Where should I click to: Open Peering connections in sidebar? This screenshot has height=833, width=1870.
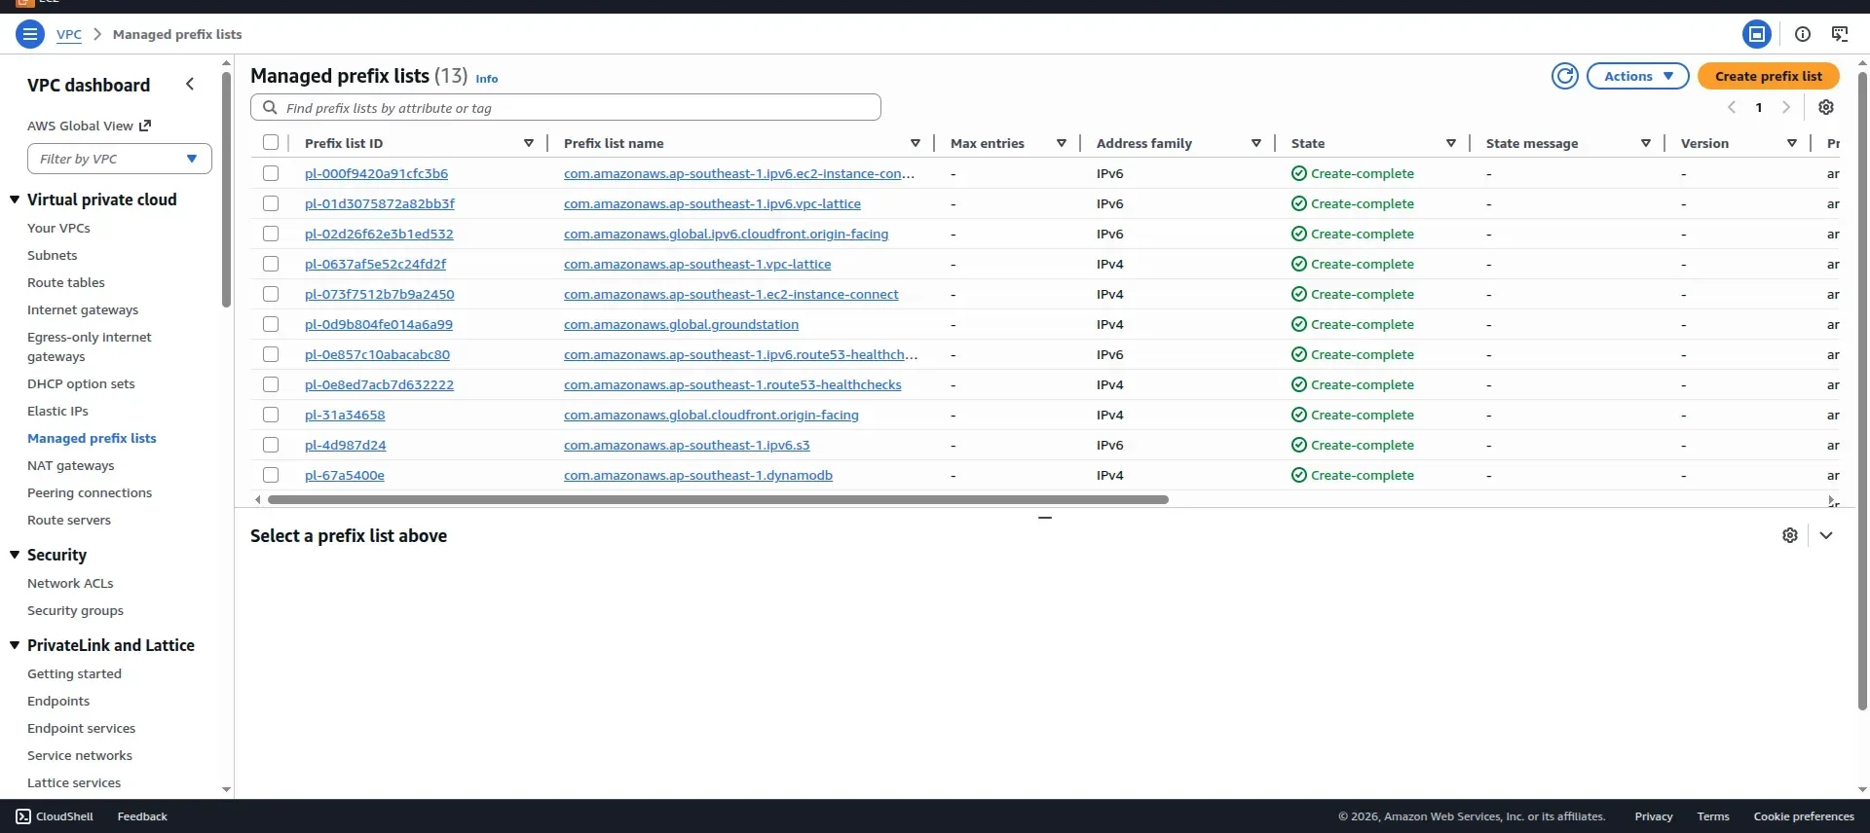(x=90, y=492)
